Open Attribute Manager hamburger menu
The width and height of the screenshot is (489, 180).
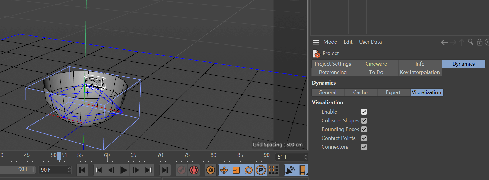316,42
